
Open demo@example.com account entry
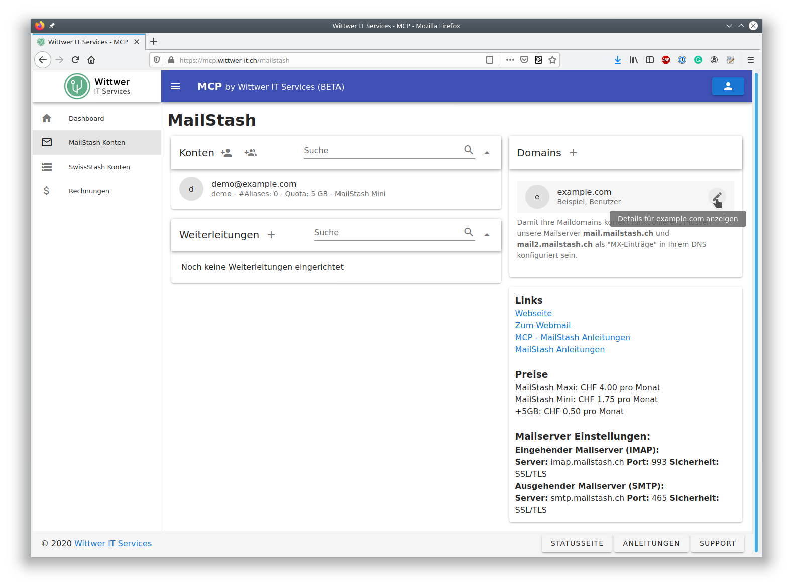tap(336, 189)
